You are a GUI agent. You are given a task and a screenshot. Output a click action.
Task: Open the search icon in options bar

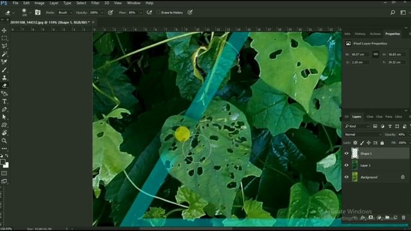pyautogui.click(x=392, y=12)
